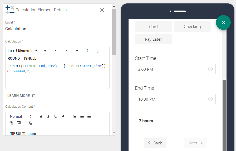Image resolution: width=236 pixels, height=151 pixels.
Task: Insert the plus operator
Action: 45,51
